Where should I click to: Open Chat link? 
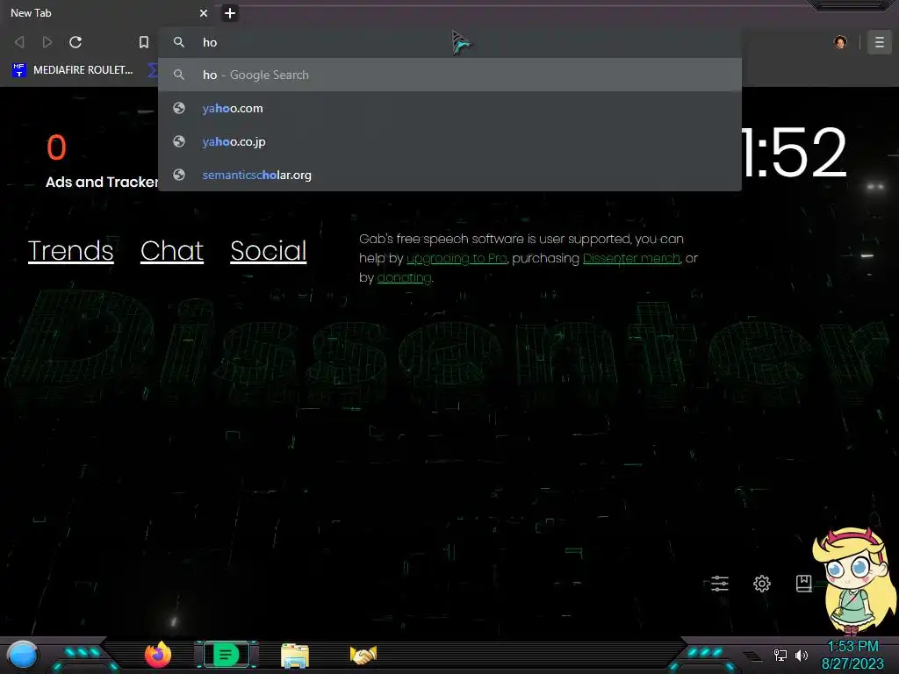(x=172, y=250)
